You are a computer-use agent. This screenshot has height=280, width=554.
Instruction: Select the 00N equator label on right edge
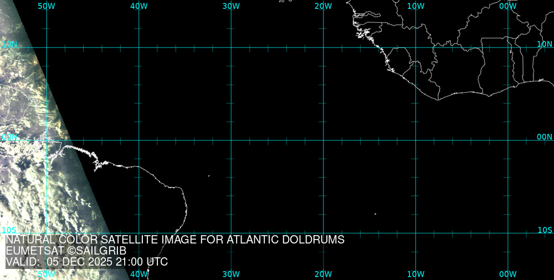(x=545, y=137)
